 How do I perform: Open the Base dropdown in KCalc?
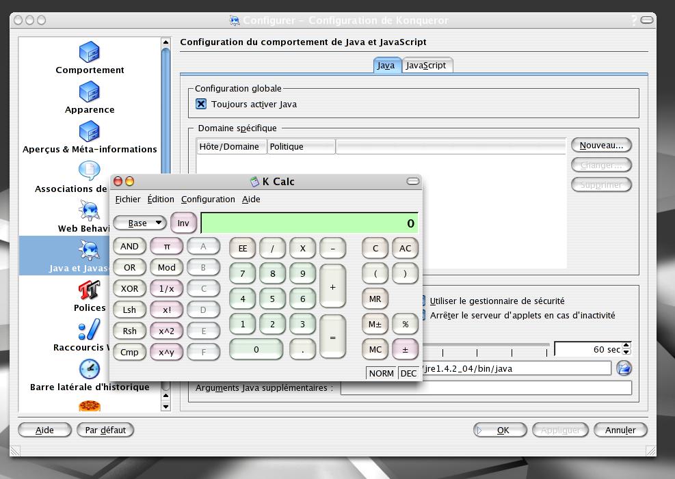tap(140, 223)
